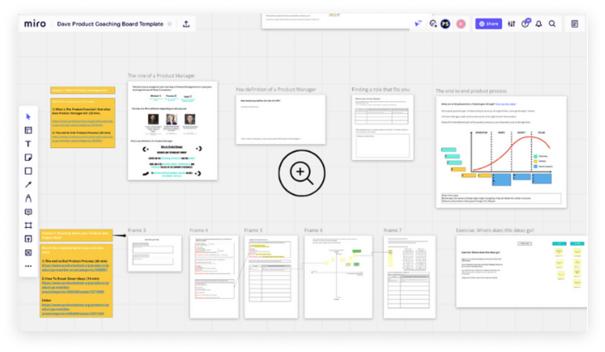Open the notifications bell
The image size is (605, 352).
tap(539, 24)
